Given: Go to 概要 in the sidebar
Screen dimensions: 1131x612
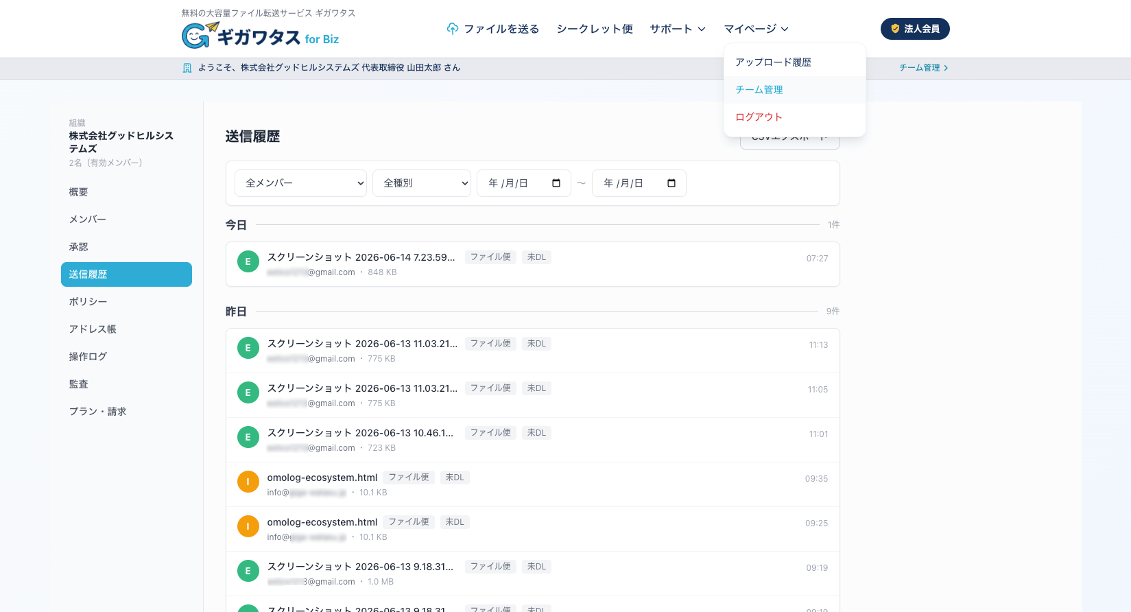Looking at the screenshot, I should tap(126, 192).
